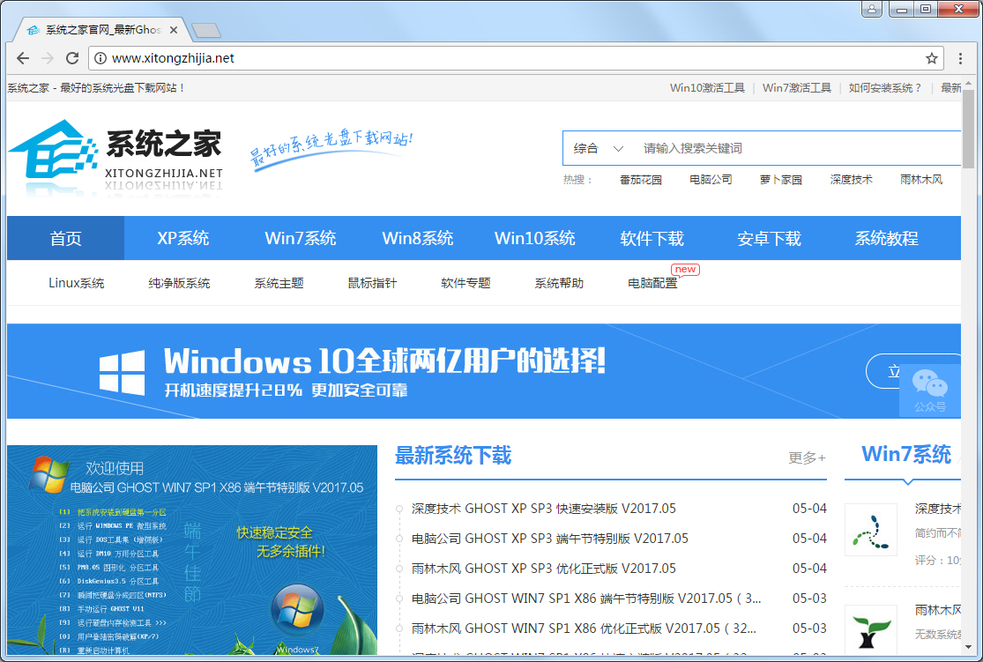Image resolution: width=983 pixels, height=662 pixels.
Task: Bookmark this page with the star icon
Action: point(932,58)
